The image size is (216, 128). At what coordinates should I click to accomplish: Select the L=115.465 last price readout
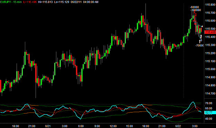(30, 2)
